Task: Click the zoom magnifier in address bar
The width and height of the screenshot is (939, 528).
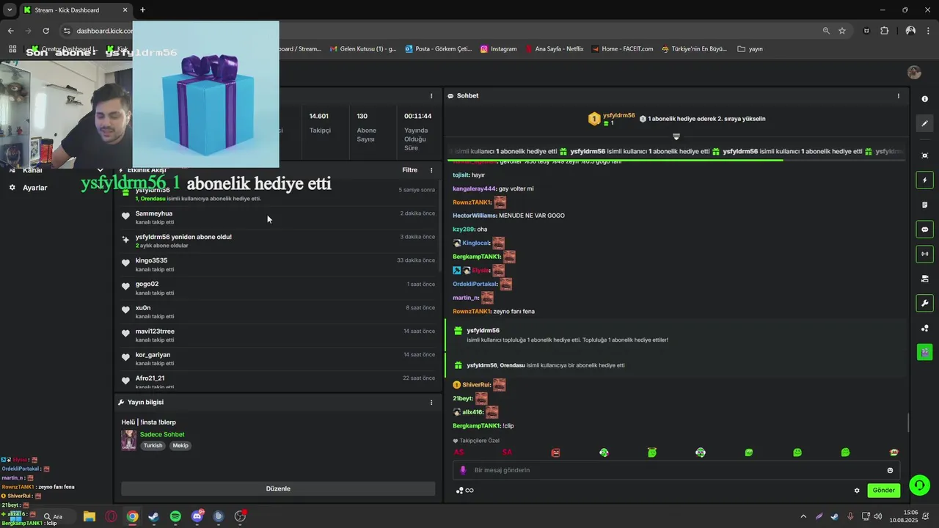Action: coord(826,31)
